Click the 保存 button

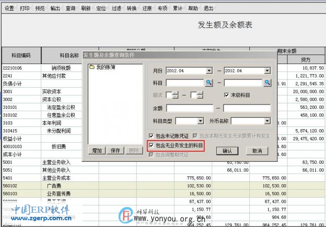tap(115, 150)
